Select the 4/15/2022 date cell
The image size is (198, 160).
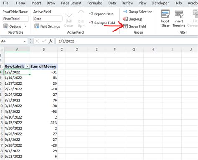coord(17,123)
